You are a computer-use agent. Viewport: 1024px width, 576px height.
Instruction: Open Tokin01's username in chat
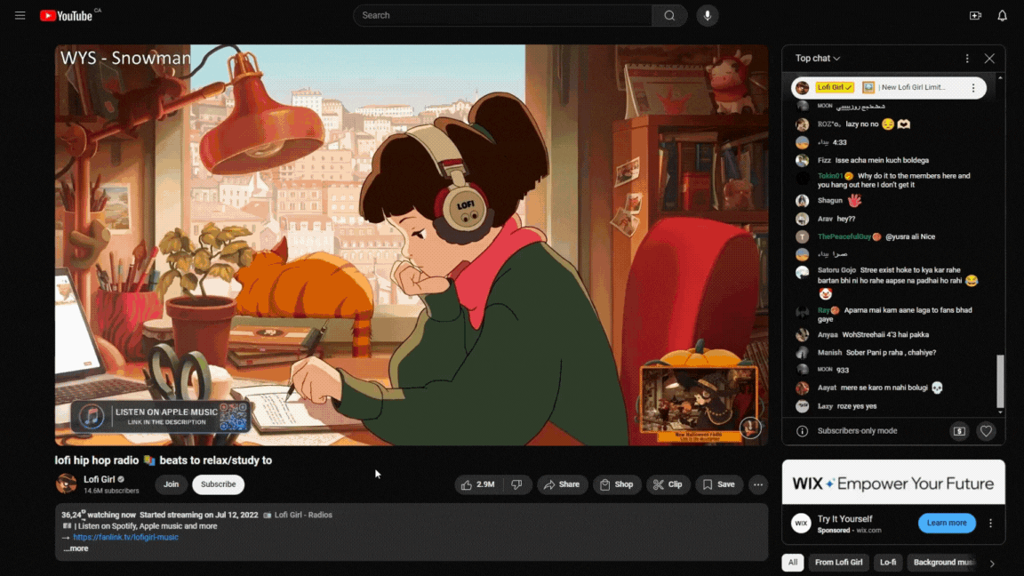(x=830, y=176)
